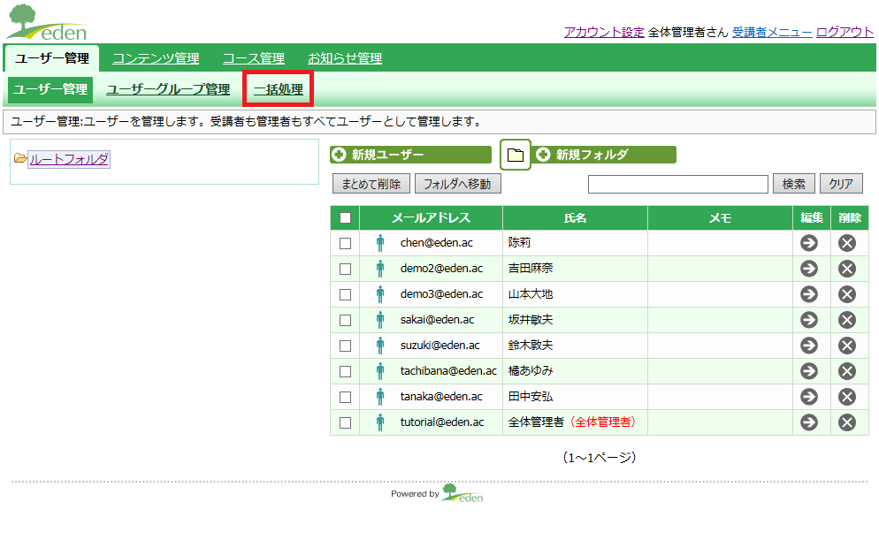Check the box for demo2@eden.ac
This screenshot has height=555, width=879.
click(345, 270)
